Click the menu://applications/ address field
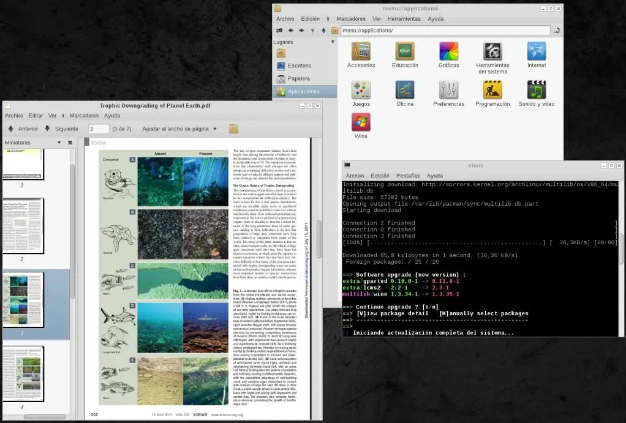 tap(445, 31)
